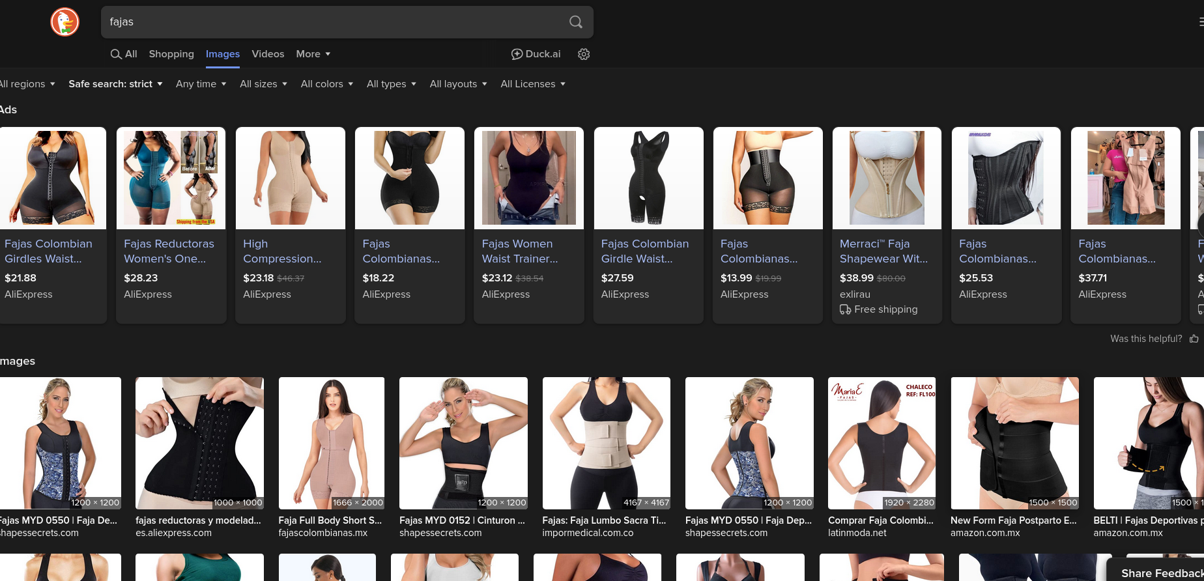Screen dimensions: 1204x581
Task: Open Faja Lumbo Sacra image result
Action: coord(607,443)
